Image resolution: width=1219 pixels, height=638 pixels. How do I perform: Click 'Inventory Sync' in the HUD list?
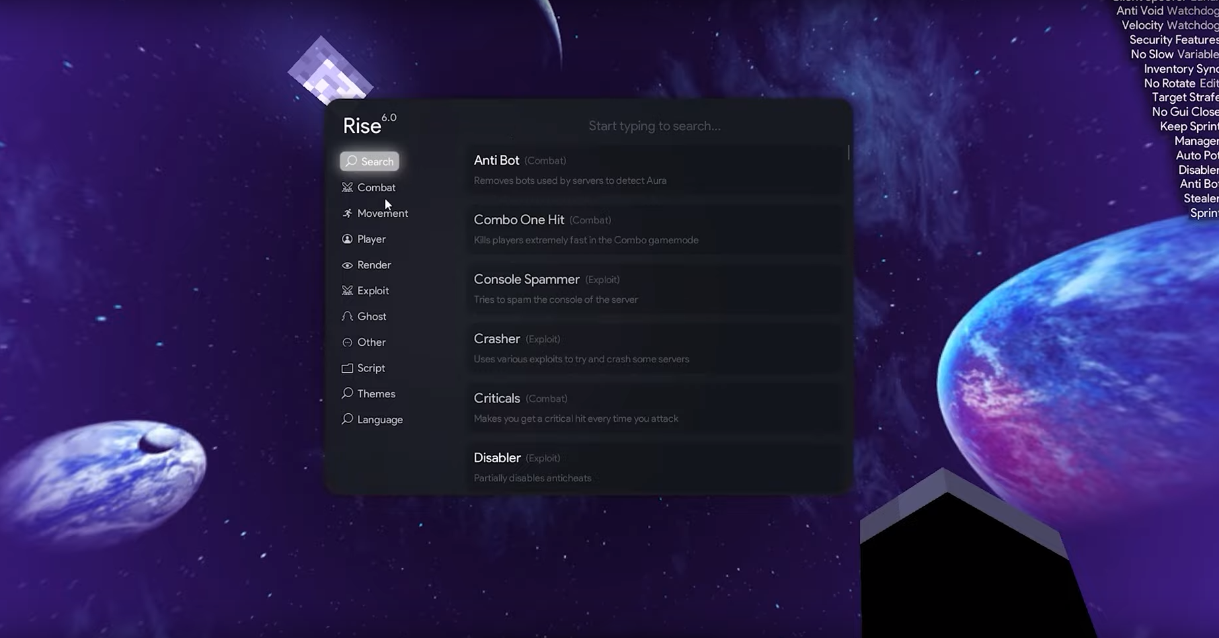pos(1181,69)
